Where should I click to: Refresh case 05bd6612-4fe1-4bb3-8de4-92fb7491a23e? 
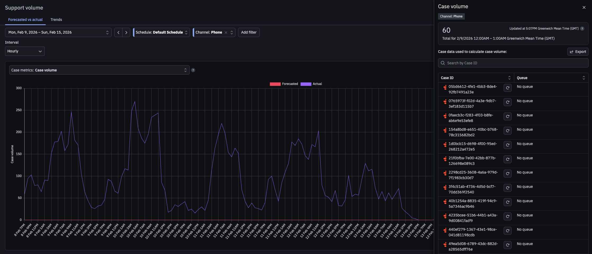pyautogui.click(x=507, y=88)
